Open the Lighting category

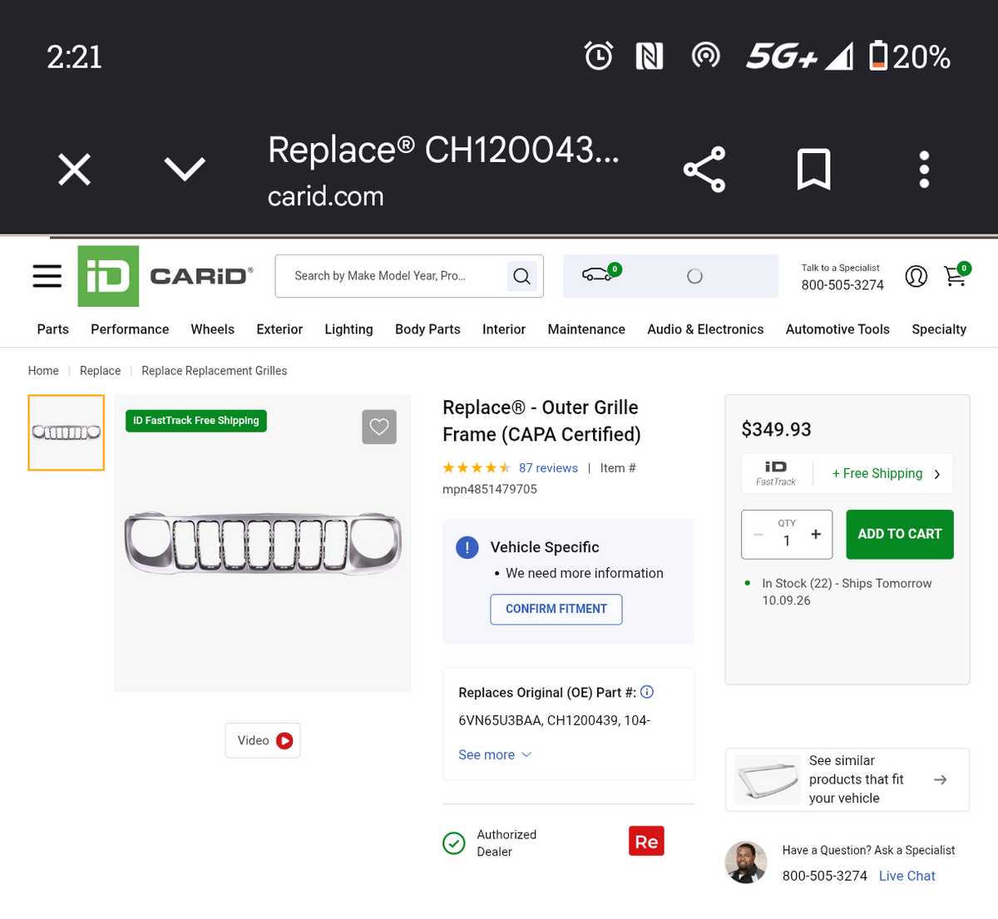[348, 329]
